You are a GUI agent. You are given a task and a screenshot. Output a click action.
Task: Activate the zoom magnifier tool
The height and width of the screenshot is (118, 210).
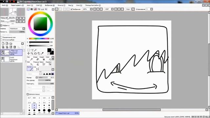[32, 53]
